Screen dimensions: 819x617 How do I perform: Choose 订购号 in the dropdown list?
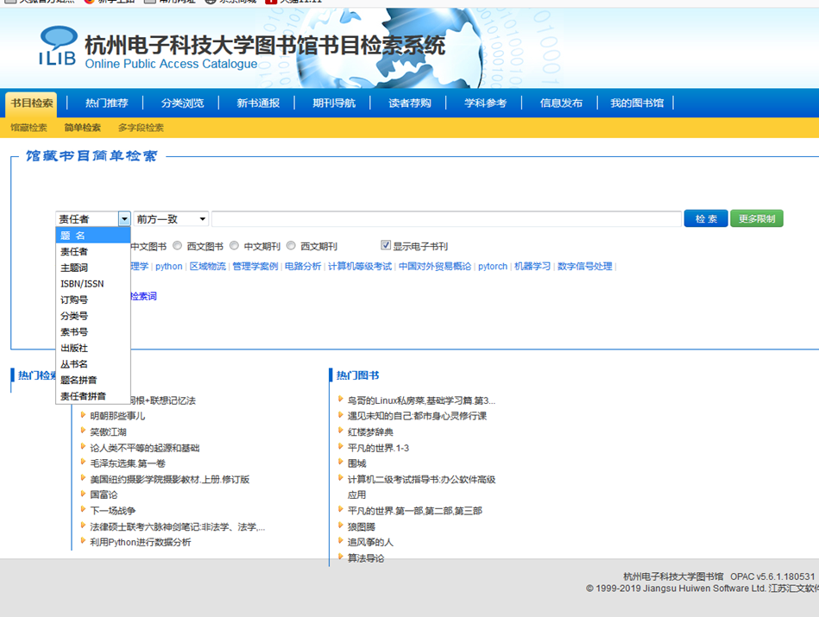[x=93, y=300]
